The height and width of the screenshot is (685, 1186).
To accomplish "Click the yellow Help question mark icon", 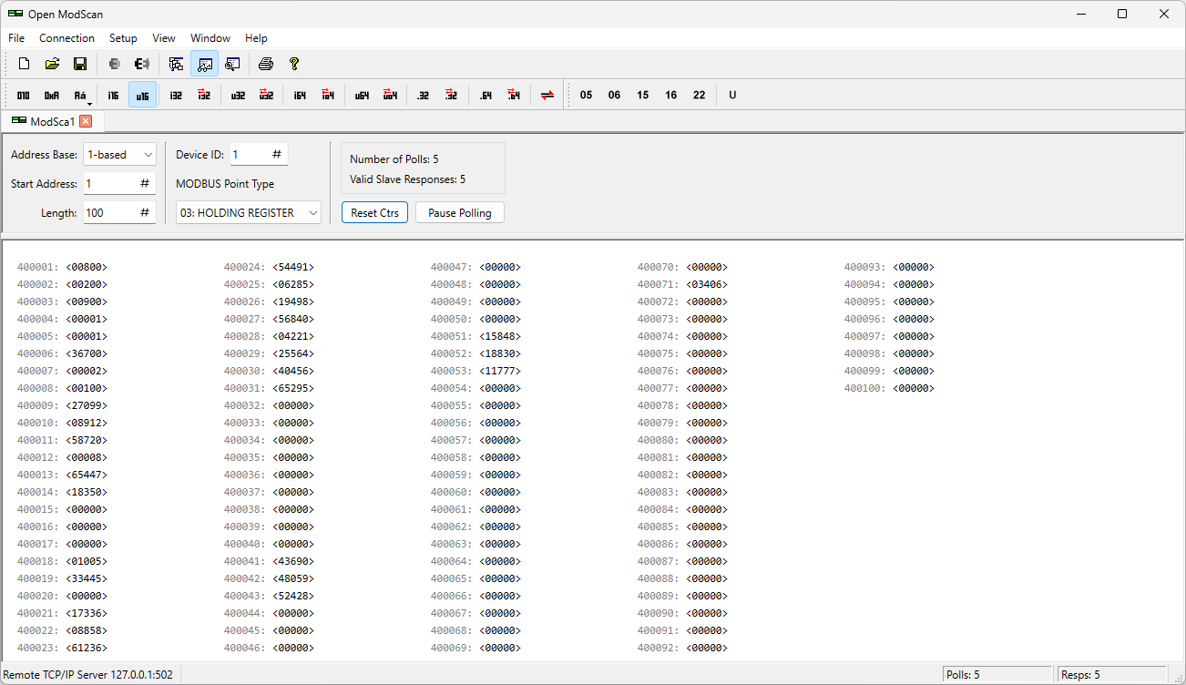I will [293, 64].
